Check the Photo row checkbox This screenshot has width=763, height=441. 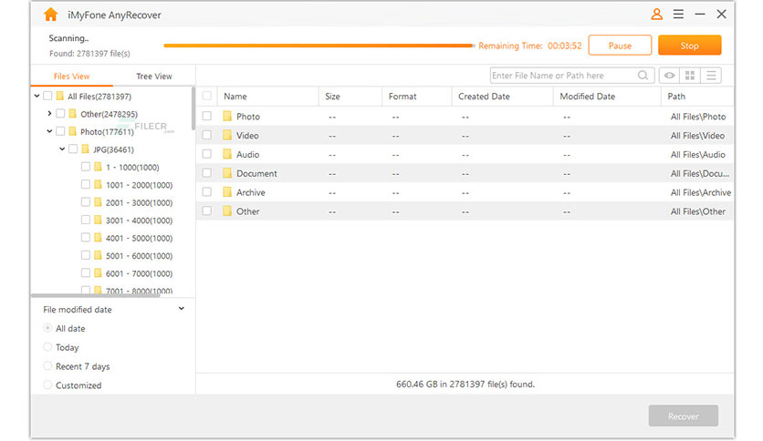207,117
